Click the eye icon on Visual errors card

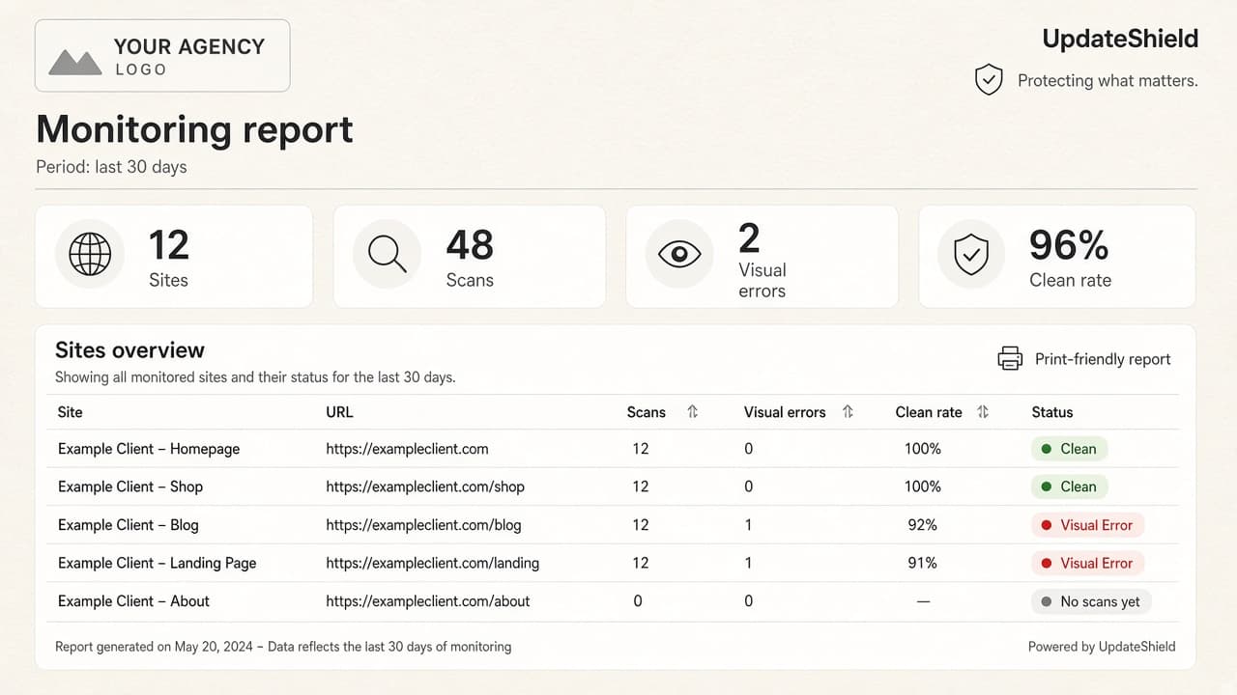point(679,254)
